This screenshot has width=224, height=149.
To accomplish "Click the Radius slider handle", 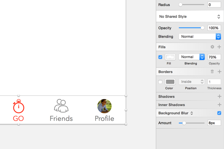I will tap(180, 5).
